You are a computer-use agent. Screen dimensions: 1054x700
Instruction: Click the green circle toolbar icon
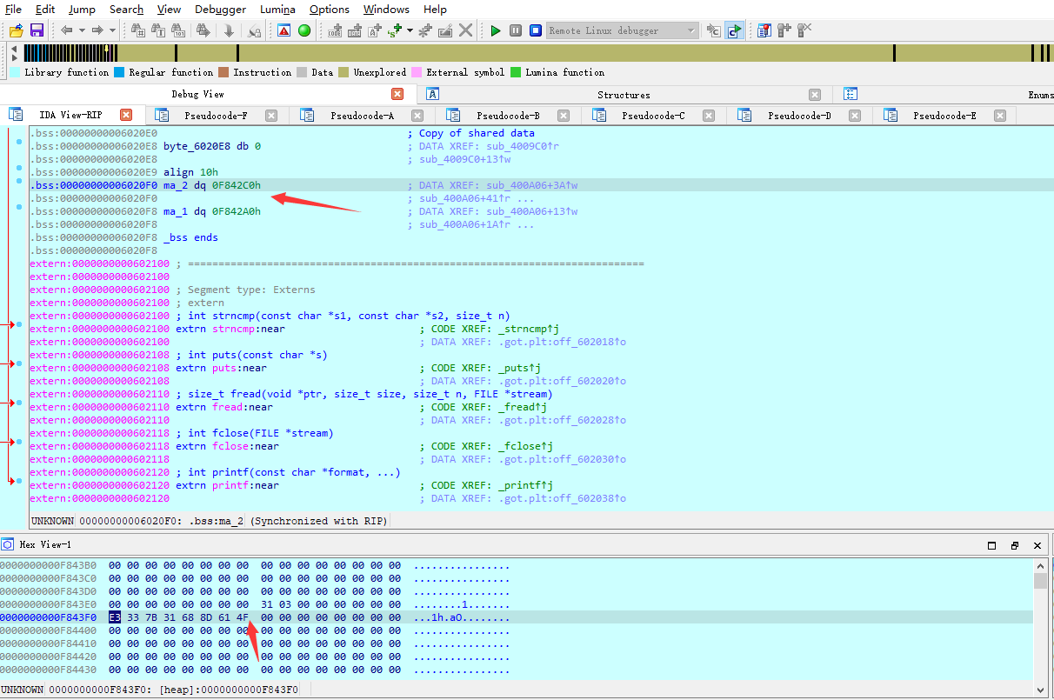(304, 30)
